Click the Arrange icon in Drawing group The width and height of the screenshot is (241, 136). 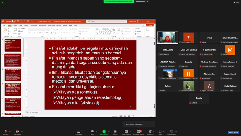[113, 29]
